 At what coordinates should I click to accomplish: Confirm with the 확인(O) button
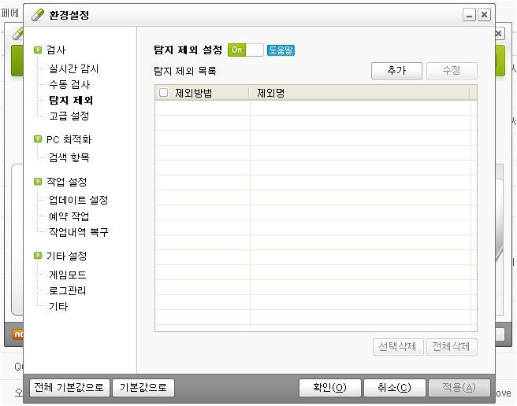[329, 388]
